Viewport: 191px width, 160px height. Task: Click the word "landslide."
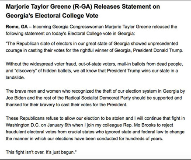pos(15,77)
